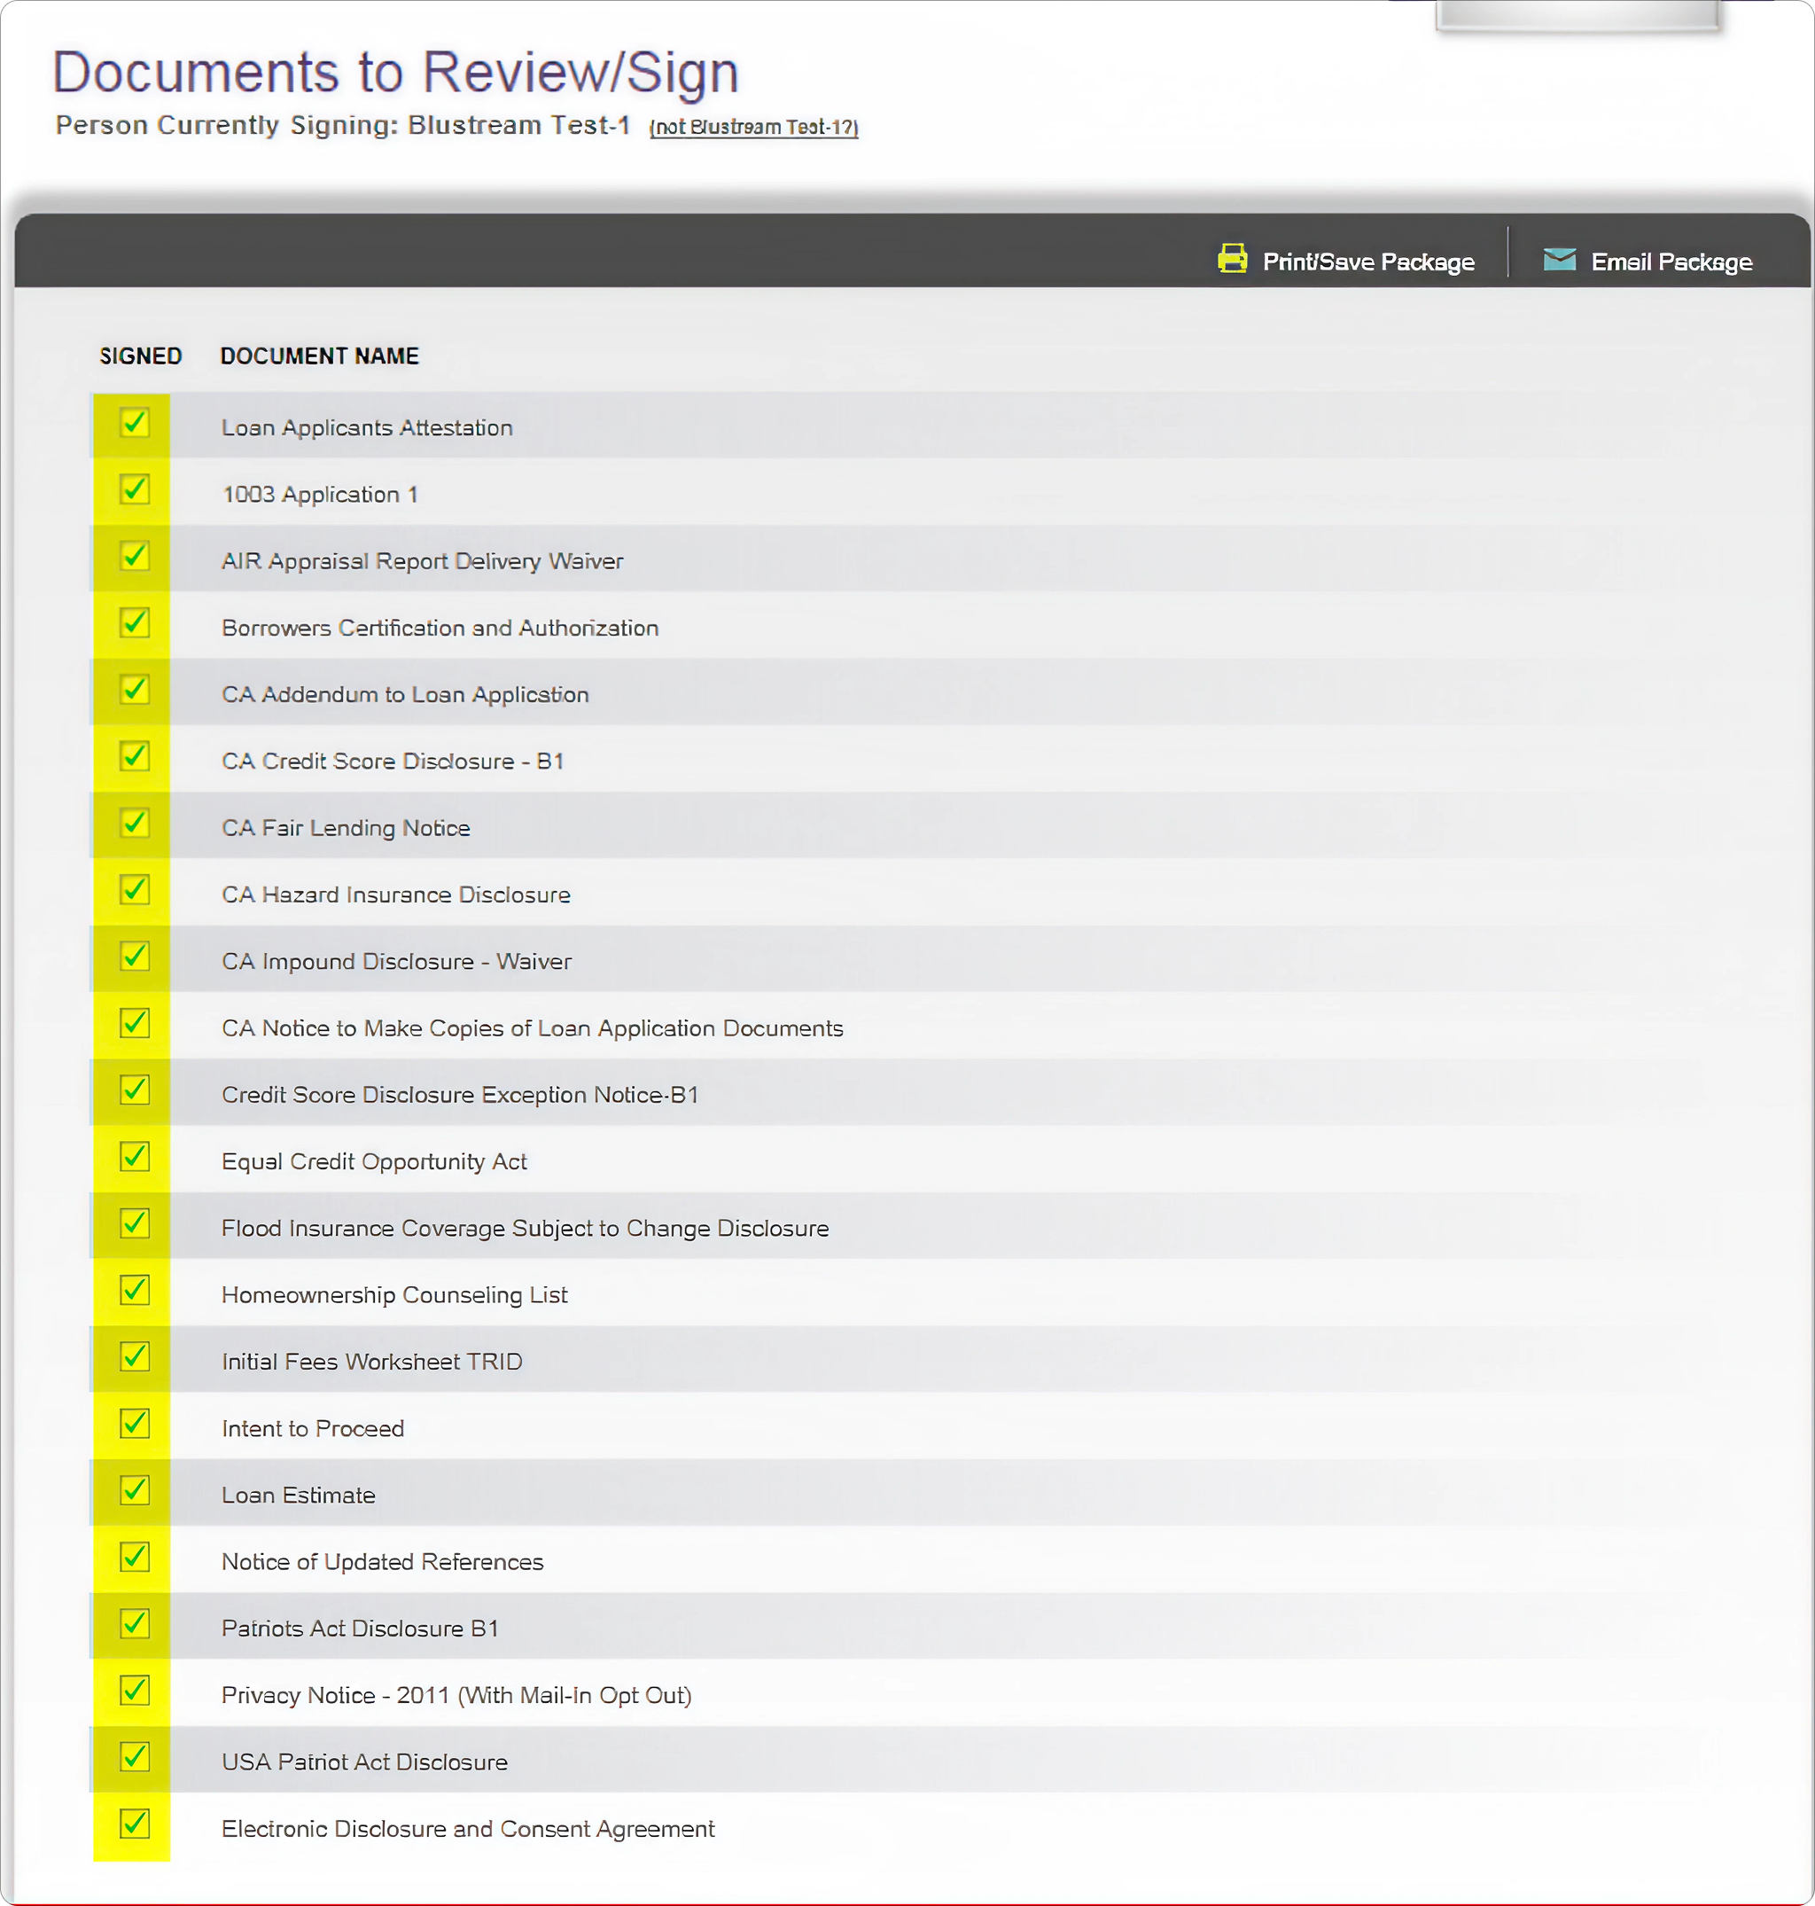
Task: Click the 'not Blustream Test-1?' link
Action: point(753,127)
